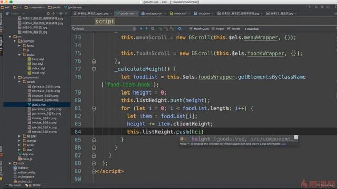Click the components folder breadcrumb
Viewport: 337px width, 189px height.
tap(35, 7)
